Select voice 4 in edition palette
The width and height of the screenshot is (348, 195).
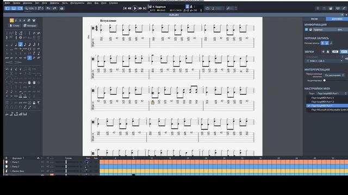24,21
